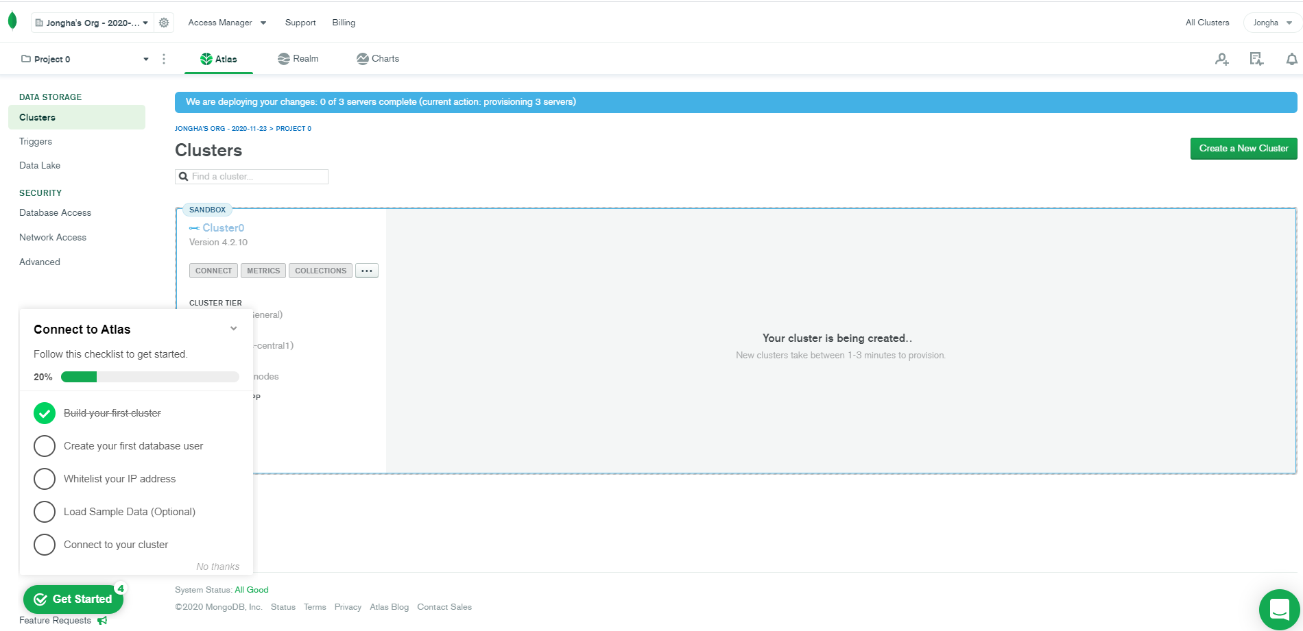1303x631 pixels.
Task: Switch to the Realm tab
Action: (x=298, y=59)
